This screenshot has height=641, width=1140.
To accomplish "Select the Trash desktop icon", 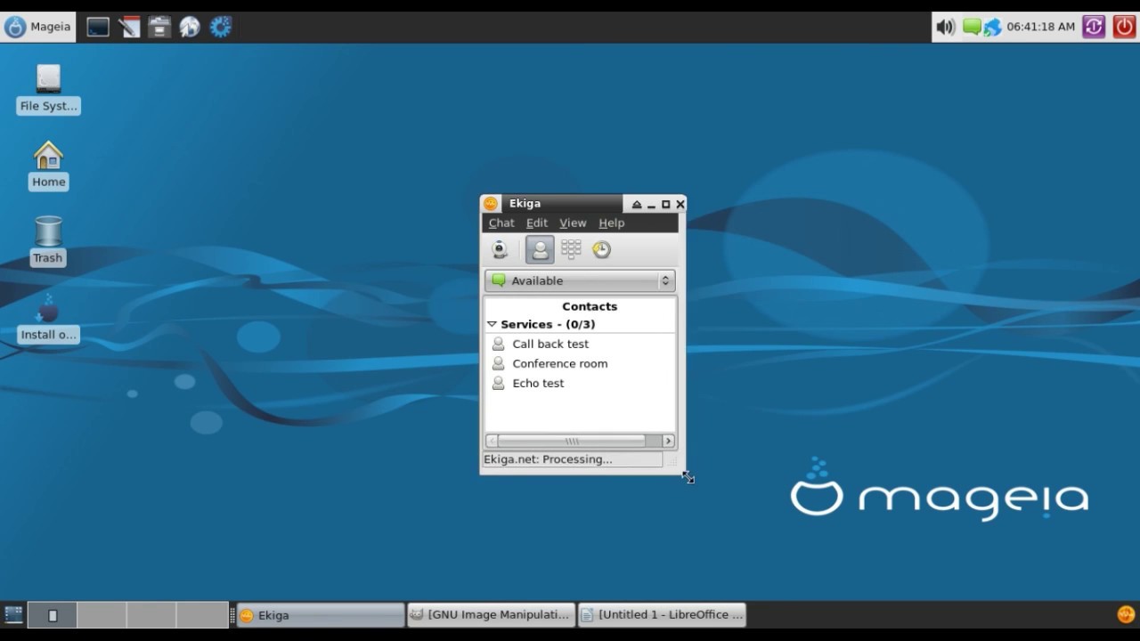I will [x=48, y=241].
